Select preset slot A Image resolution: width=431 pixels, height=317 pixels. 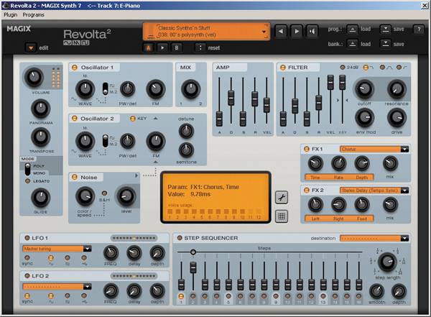point(149,48)
